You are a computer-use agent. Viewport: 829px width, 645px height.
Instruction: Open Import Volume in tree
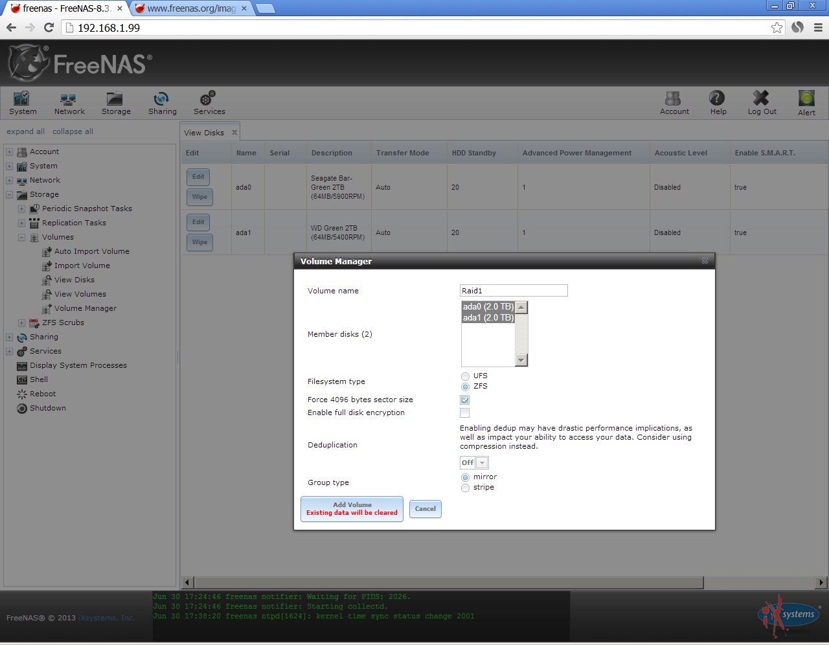pyautogui.click(x=82, y=266)
